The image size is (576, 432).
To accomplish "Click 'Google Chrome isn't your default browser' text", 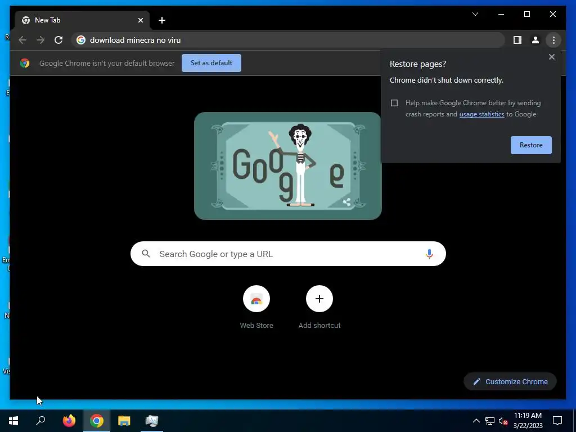I will [x=107, y=63].
